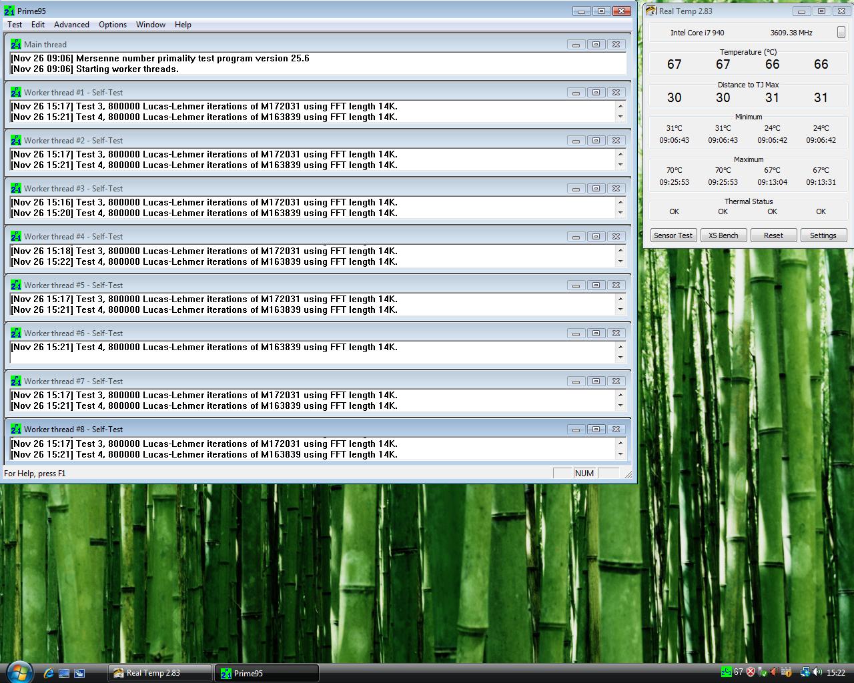Viewport: 854px width, 683px height.
Task: Open the speaker volume tray icon
Action: click(x=816, y=672)
